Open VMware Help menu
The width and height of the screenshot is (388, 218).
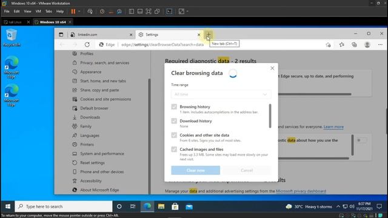(60, 12)
